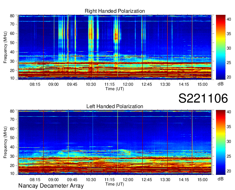Click the 10 MHz tick on the lower plot's frequency axis
The height and width of the screenshot is (190, 235).
(x=12, y=173)
